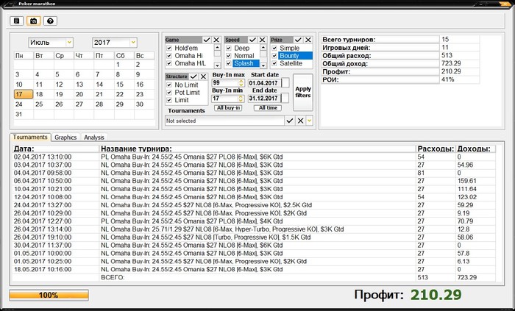The height and width of the screenshot is (311, 515).
Task: Select the 06.04.2017 10:50:00 tournament row
Action: [x=254, y=181]
